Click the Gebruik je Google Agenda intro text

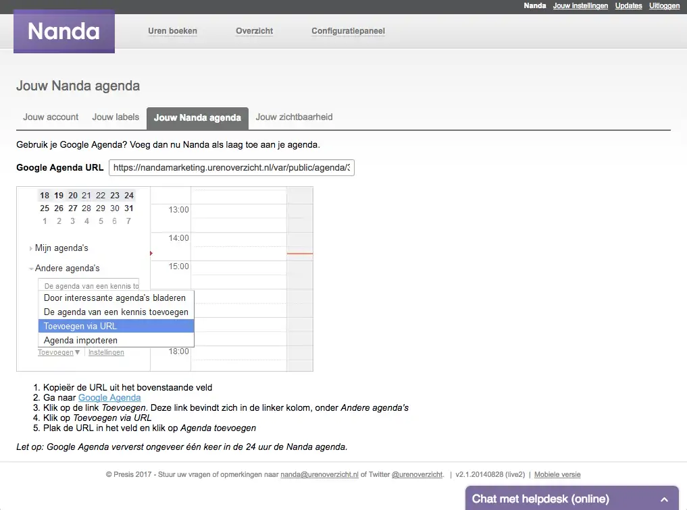(168, 145)
